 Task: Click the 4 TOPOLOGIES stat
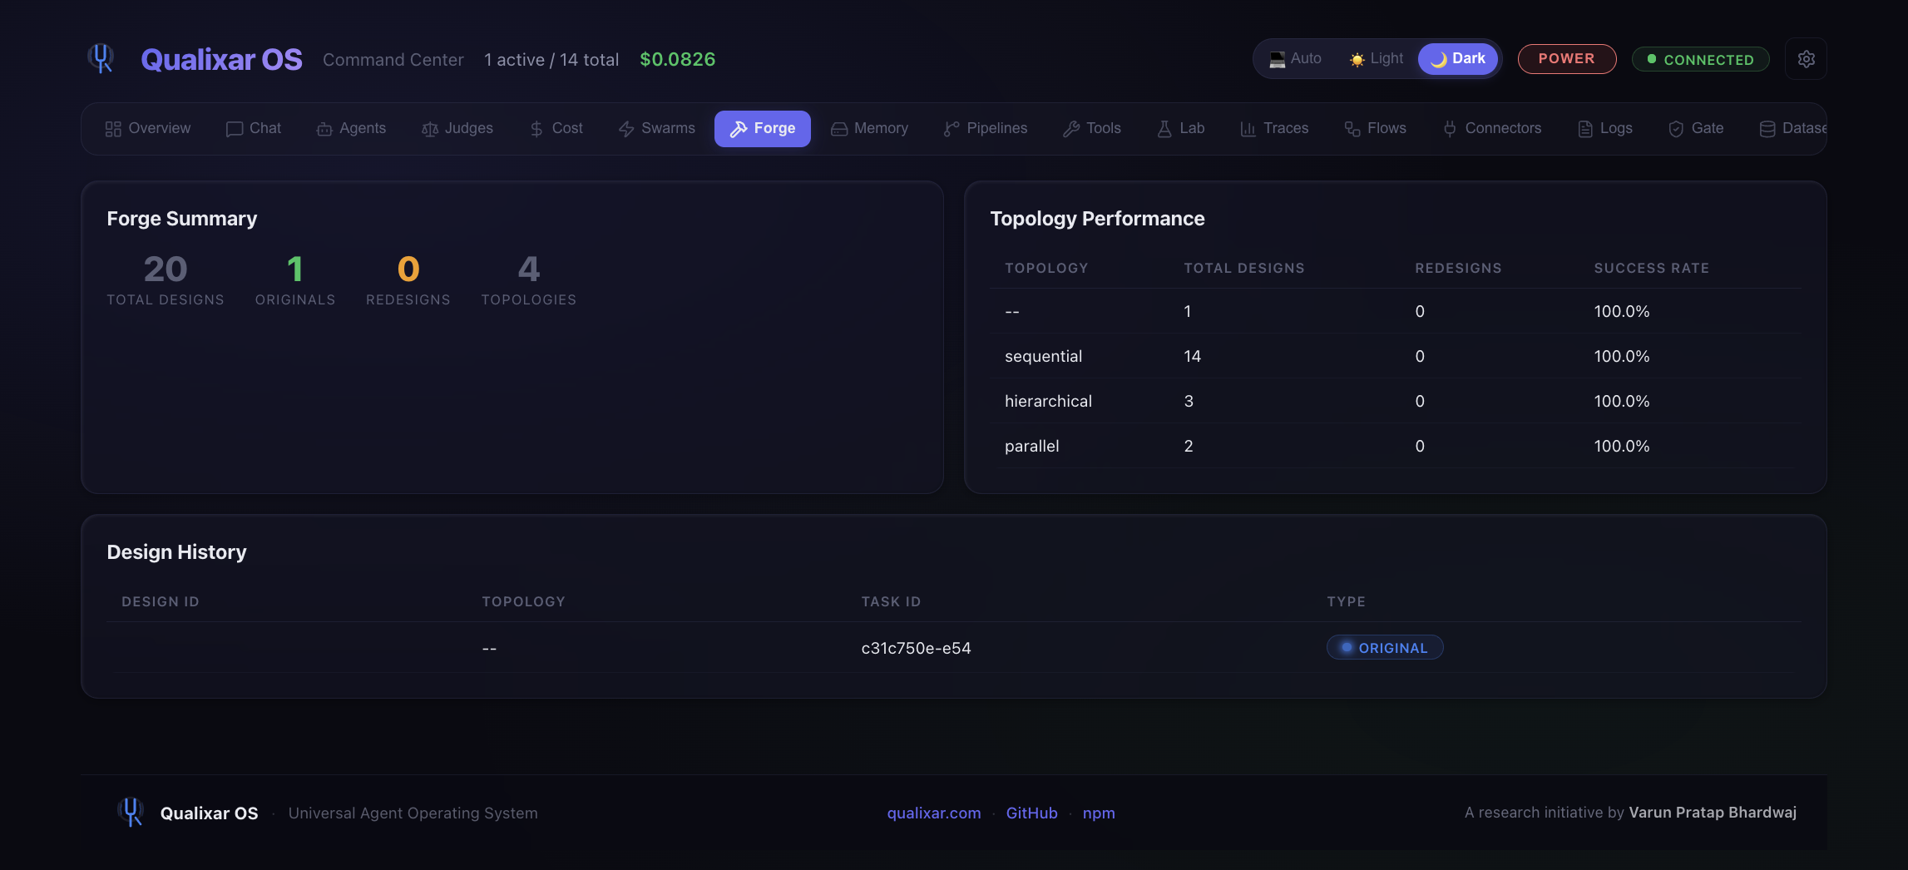529,280
